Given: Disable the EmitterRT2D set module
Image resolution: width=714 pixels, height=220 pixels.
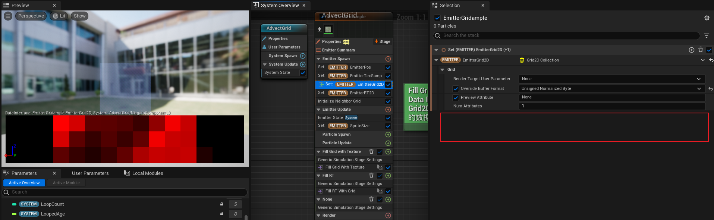Looking at the screenshot, I should pyautogui.click(x=388, y=93).
